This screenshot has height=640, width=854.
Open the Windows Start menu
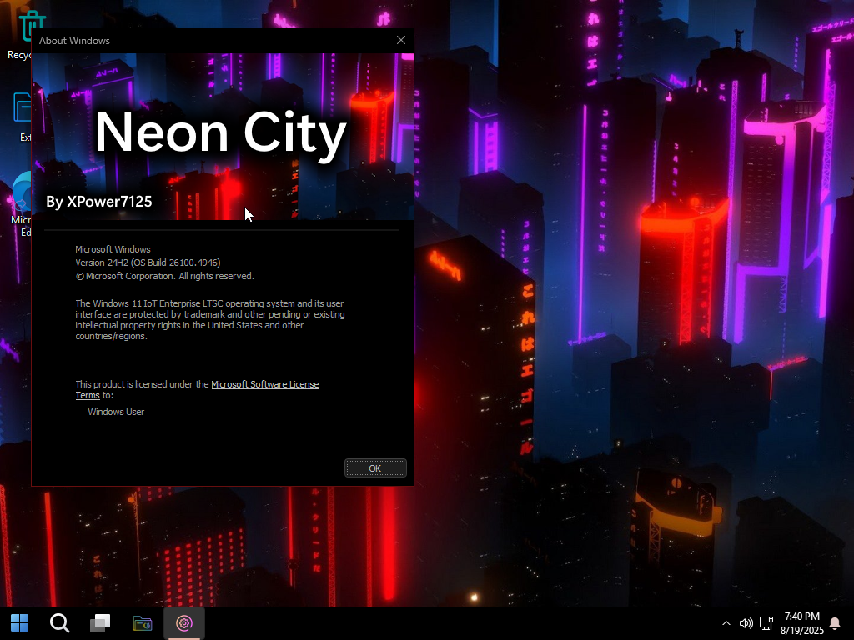click(20, 623)
